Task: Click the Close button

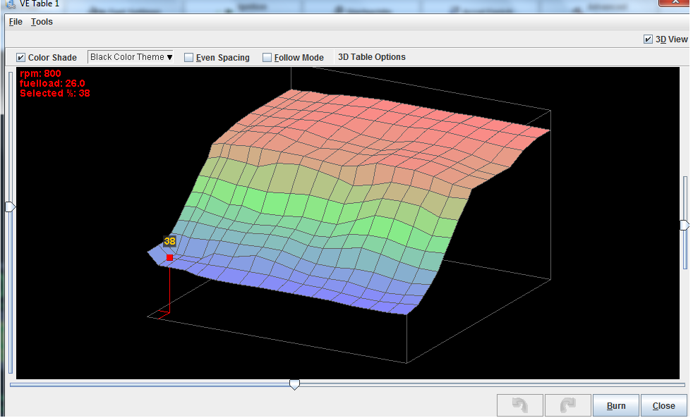Action: [x=663, y=405]
